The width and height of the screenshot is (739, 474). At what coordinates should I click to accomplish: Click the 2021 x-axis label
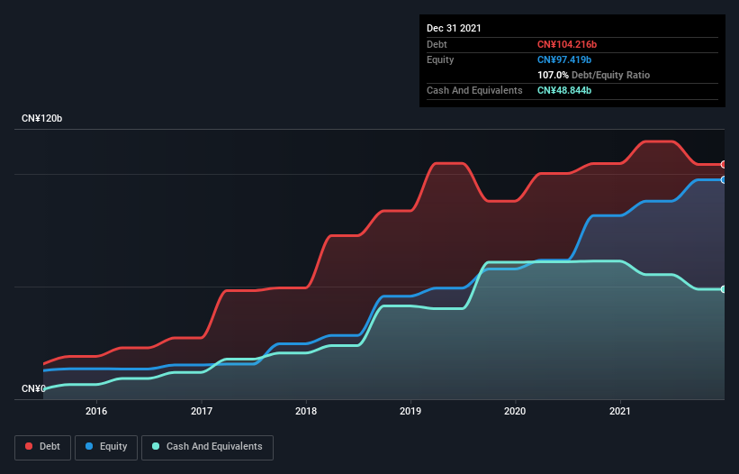620,411
